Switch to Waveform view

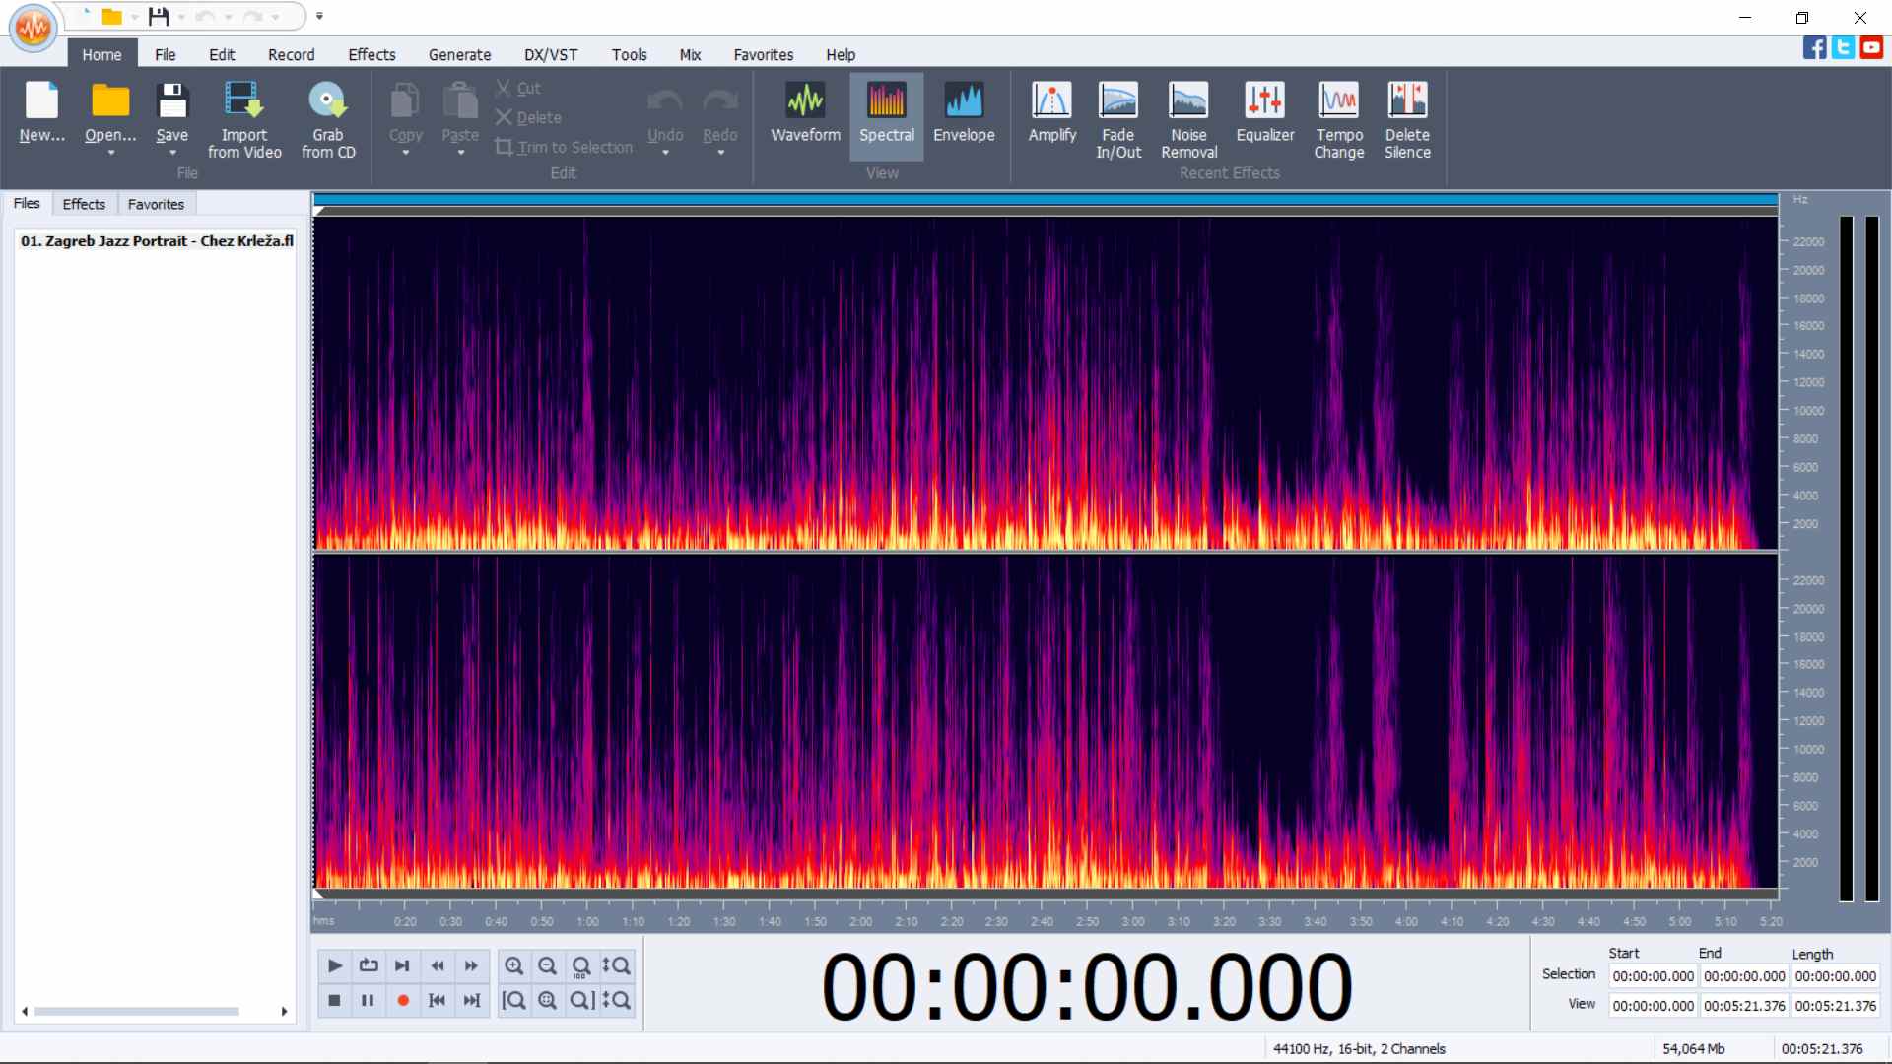(x=805, y=114)
